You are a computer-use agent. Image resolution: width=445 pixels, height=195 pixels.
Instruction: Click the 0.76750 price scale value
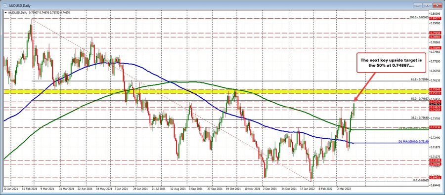tap(435, 71)
